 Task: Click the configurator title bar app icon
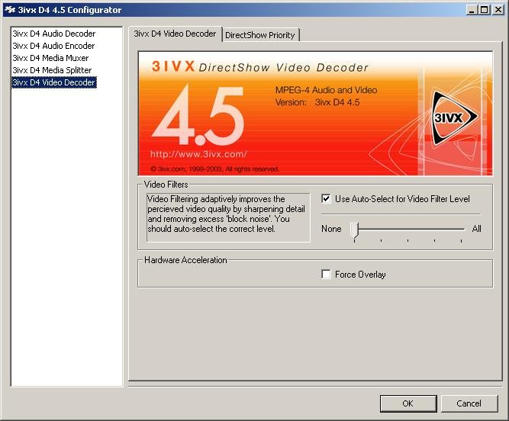pyautogui.click(x=10, y=10)
